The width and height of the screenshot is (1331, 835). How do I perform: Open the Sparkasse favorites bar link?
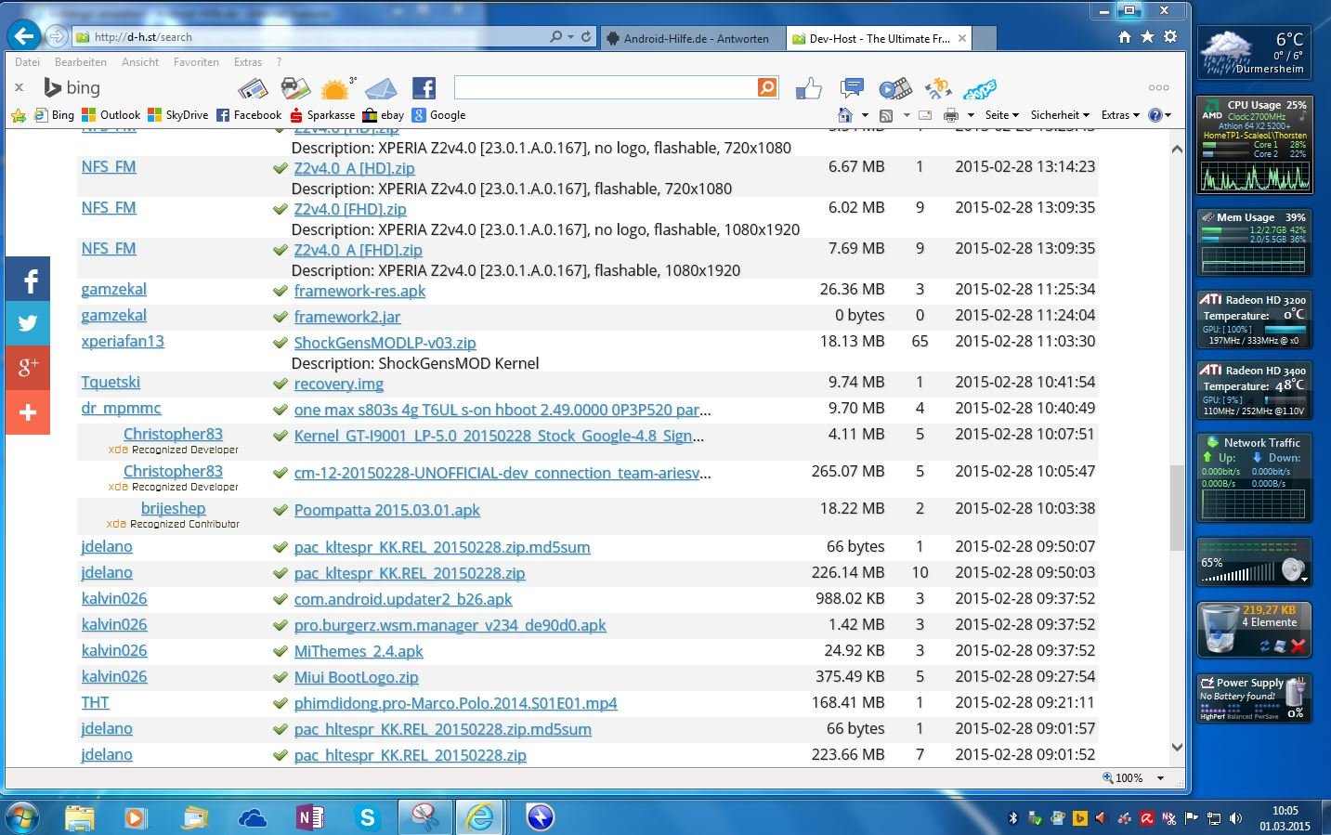click(322, 115)
